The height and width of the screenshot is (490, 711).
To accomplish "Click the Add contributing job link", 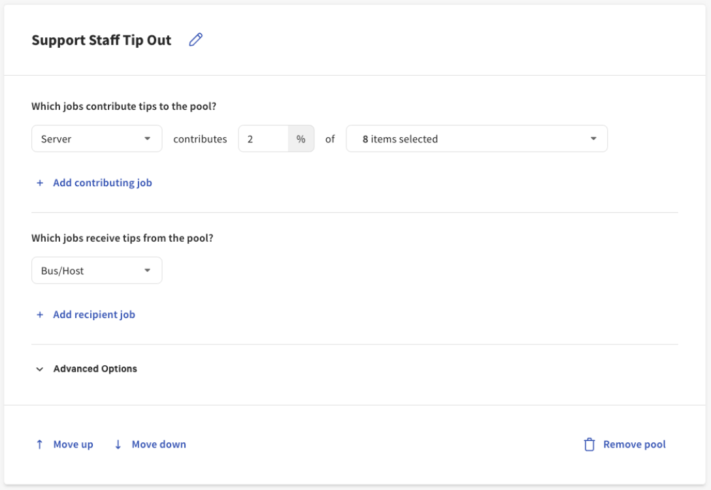I will [103, 183].
